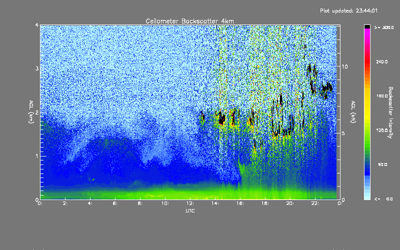Click the '5' tick on the kft axis

pyautogui.click(x=343, y=133)
